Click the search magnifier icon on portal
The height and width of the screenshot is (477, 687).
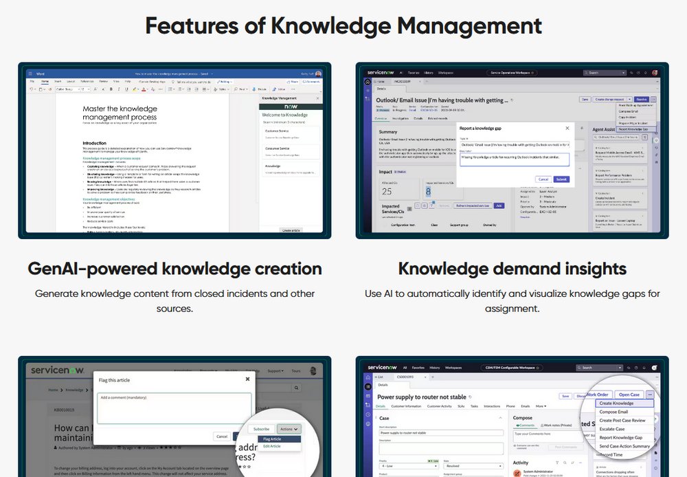coord(297,388)
